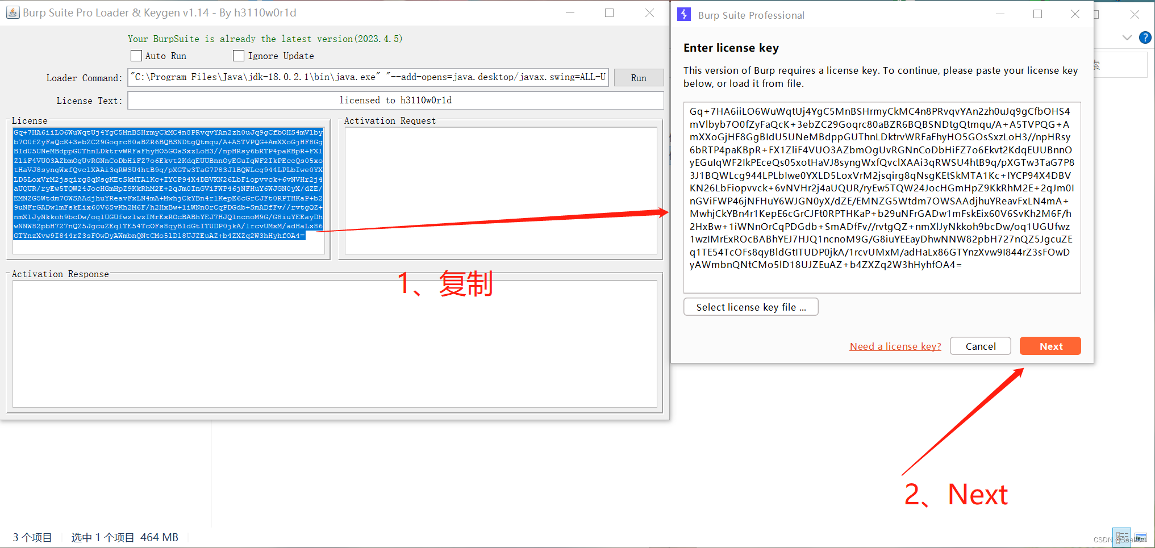Click the large icons view icon
The height and width of the screenshot is (548, 1155).
1140,537
